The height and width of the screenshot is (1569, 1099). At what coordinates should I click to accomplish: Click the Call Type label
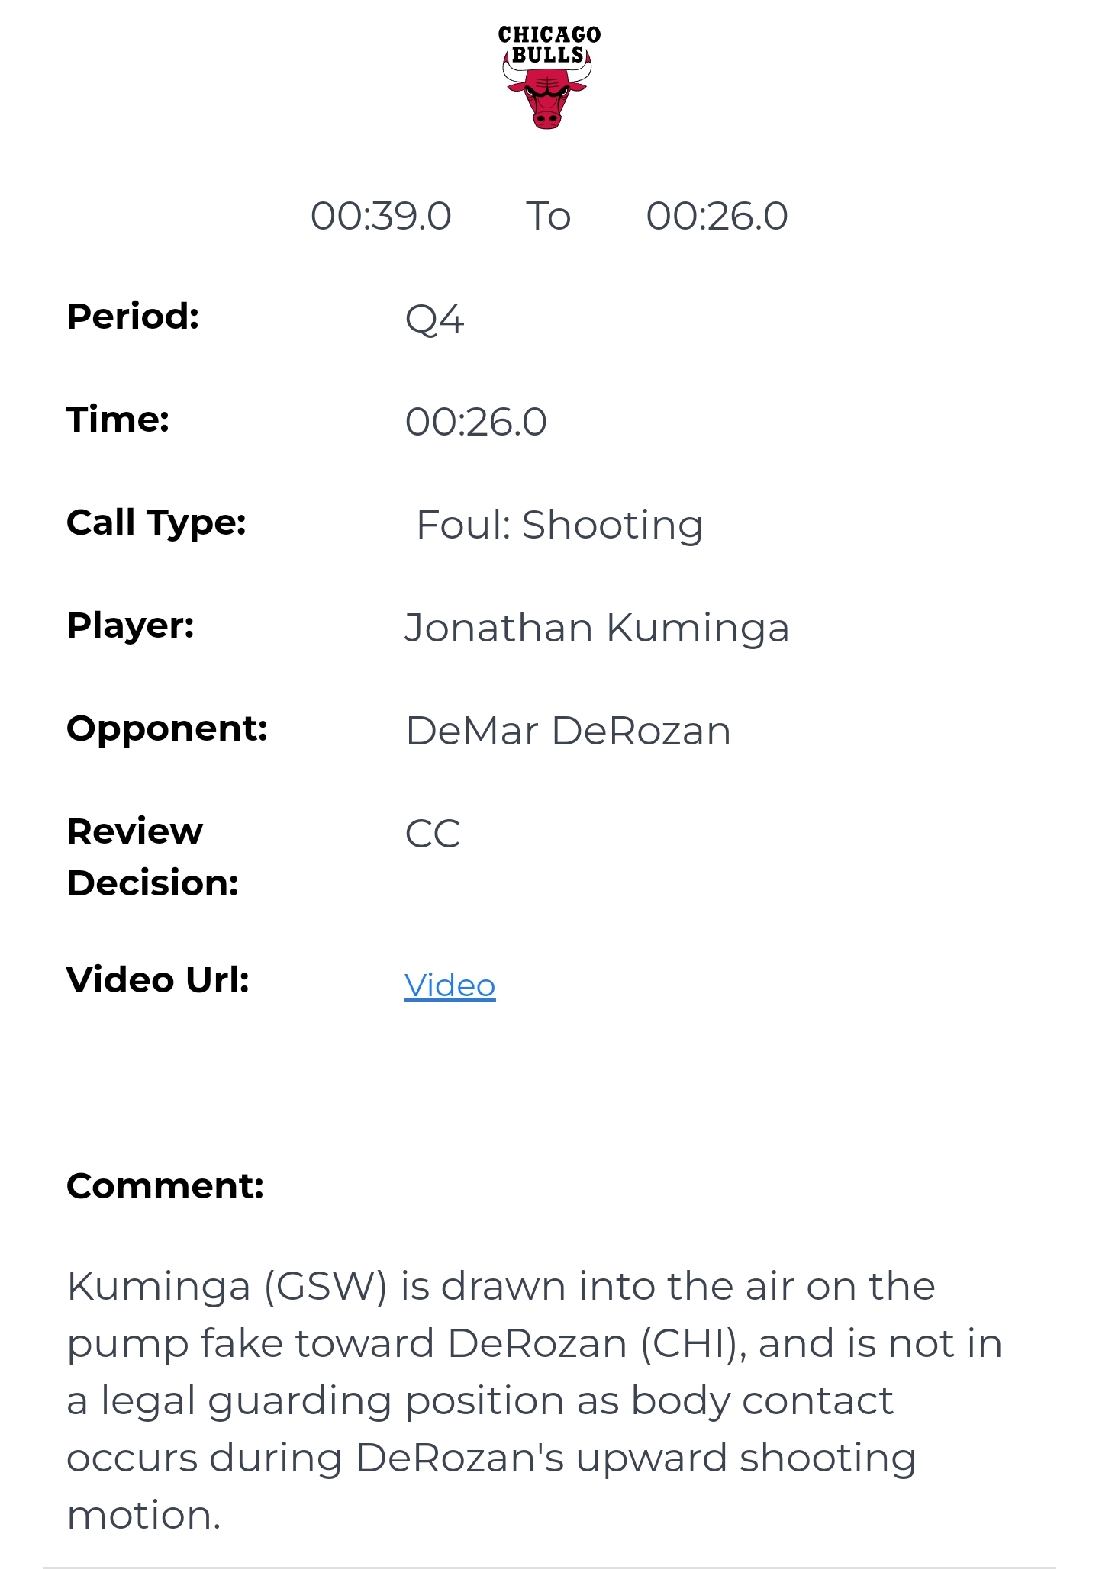156,522
